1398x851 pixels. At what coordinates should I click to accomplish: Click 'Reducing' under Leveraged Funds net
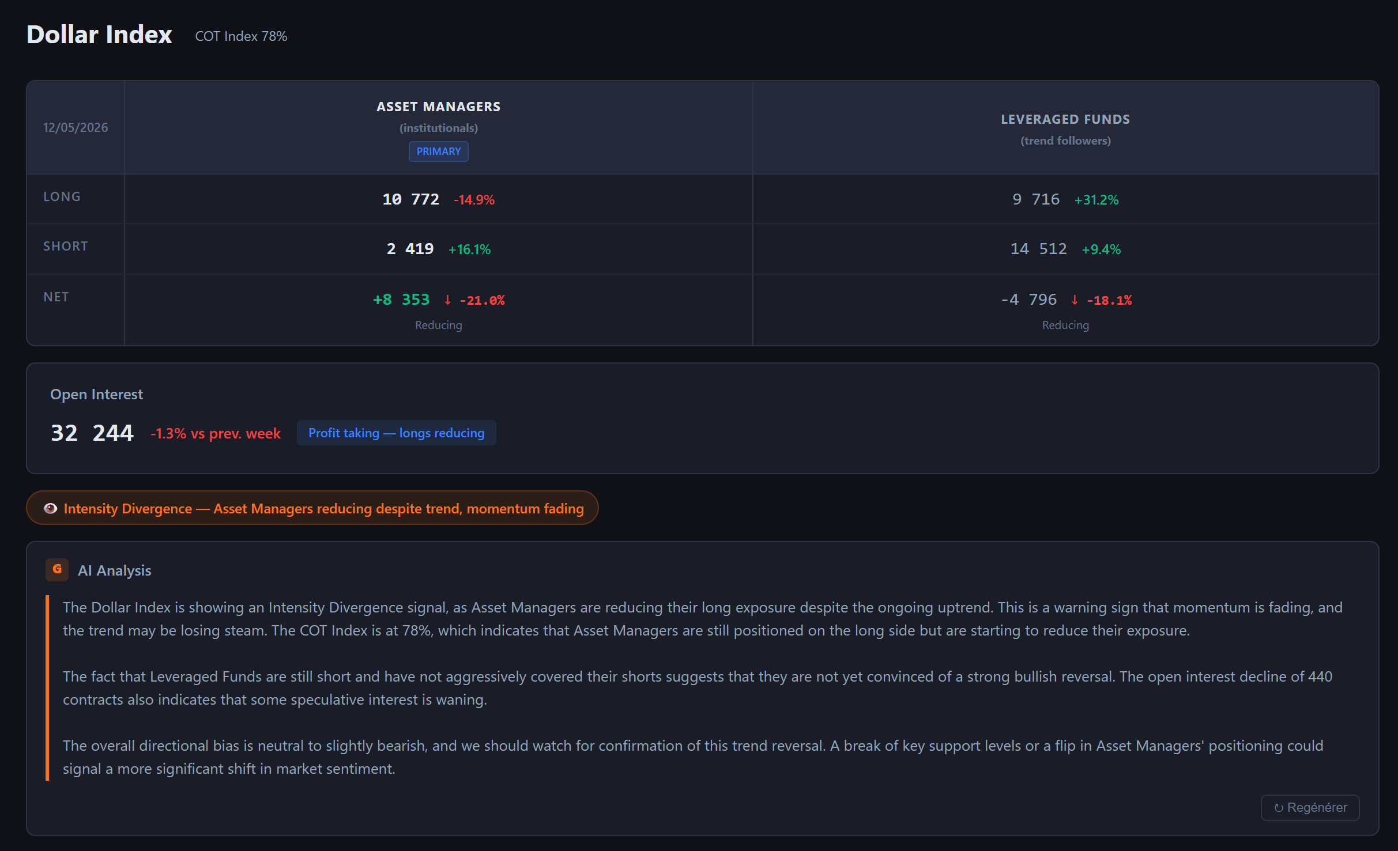(1065, 325)
